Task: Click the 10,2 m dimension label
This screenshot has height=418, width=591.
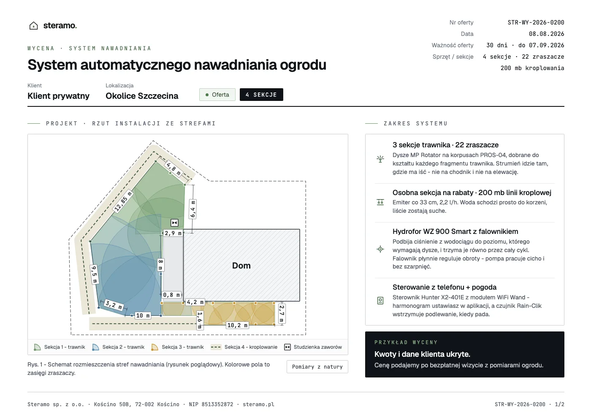Action: (x=237, y=325)
